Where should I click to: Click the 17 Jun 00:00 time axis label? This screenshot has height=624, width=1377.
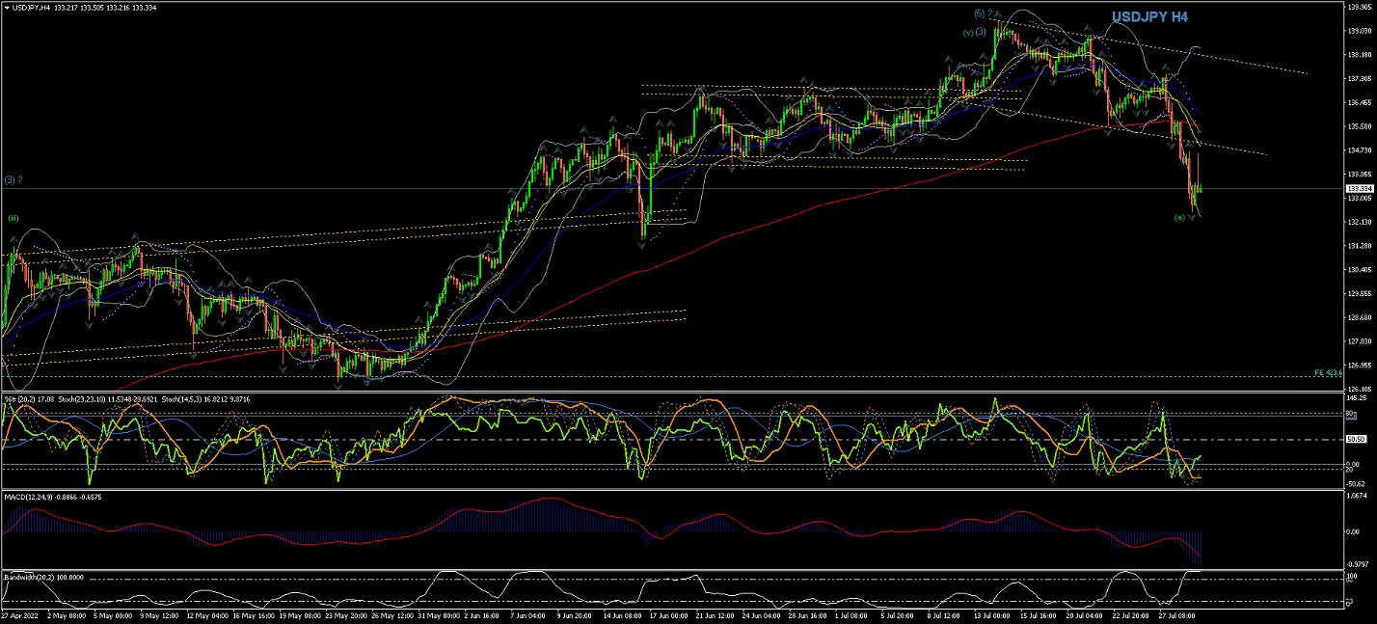666,613
